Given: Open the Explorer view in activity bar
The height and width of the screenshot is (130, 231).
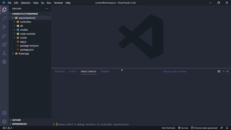Looking at the screenshot, I should [x=4, y=10].
